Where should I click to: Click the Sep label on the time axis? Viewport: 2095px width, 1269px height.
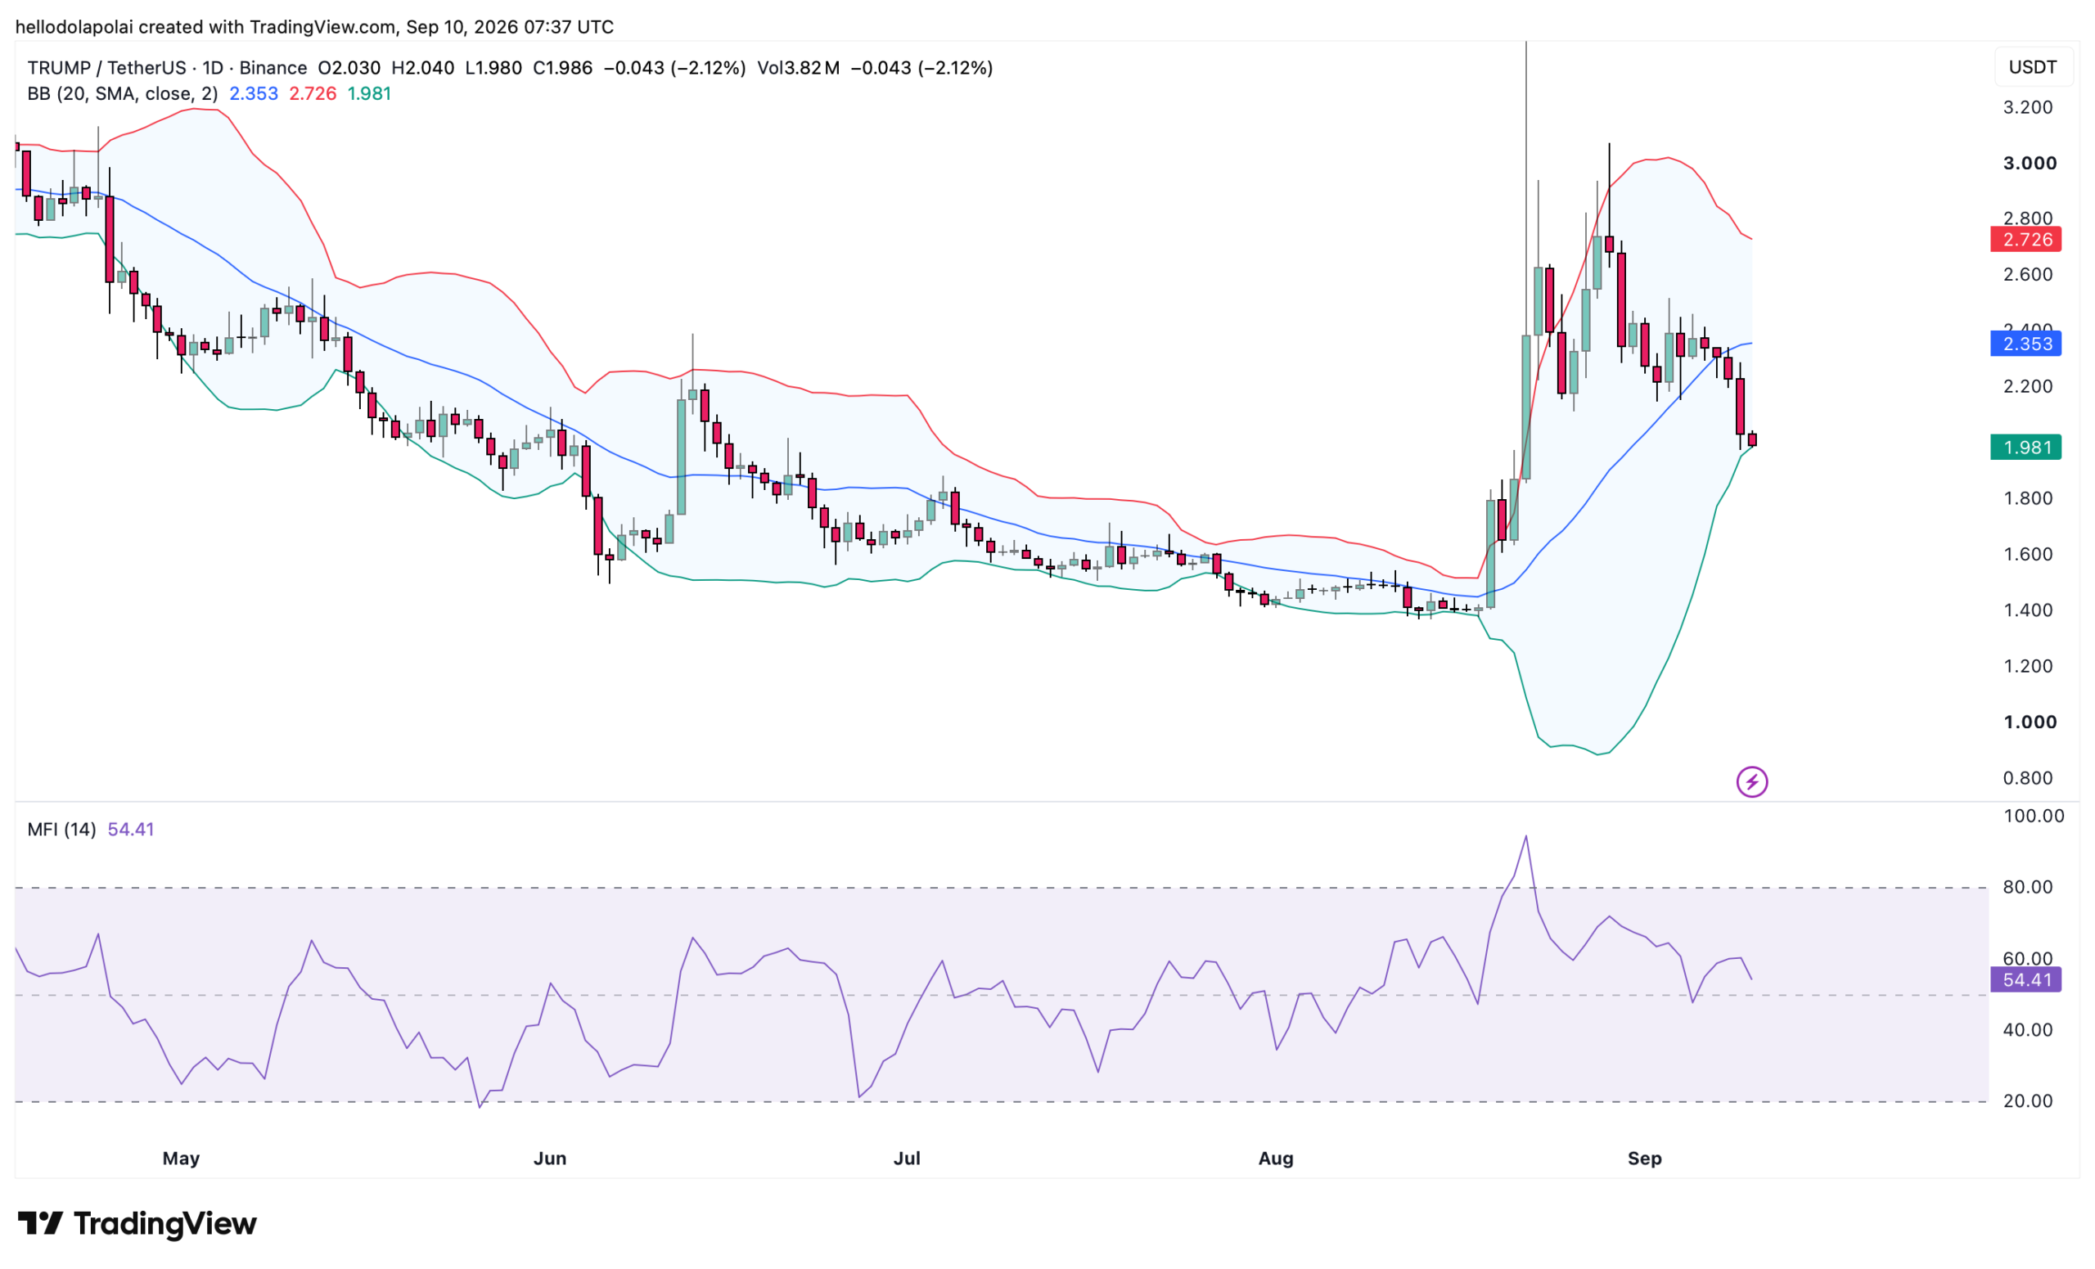point(1644,1158)
